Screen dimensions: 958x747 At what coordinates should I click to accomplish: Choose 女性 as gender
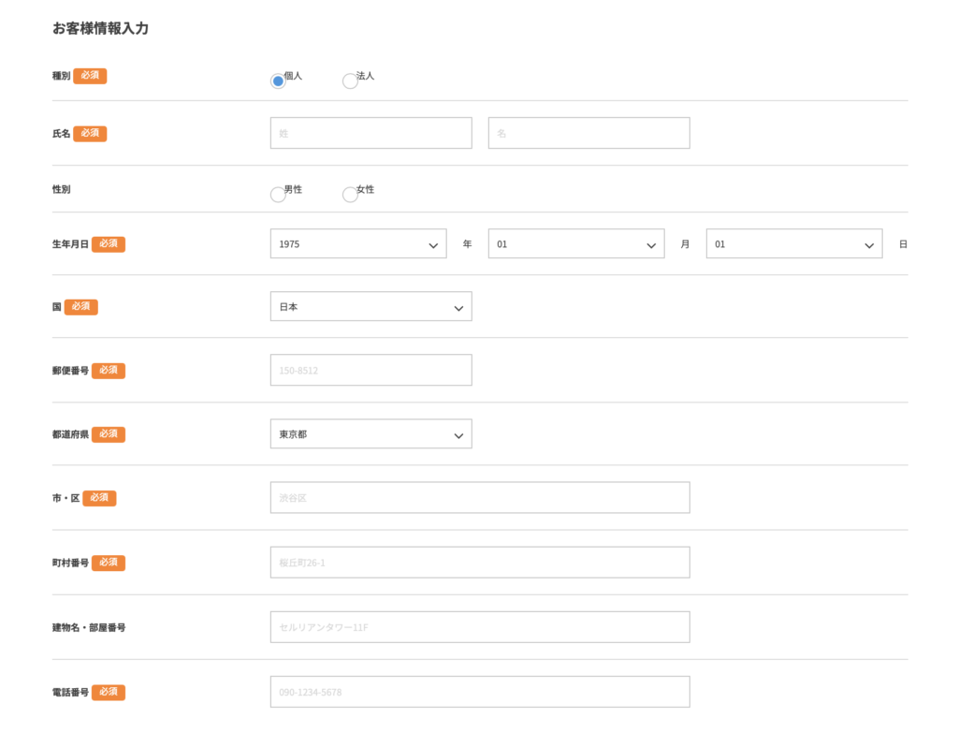coord(350,194)
